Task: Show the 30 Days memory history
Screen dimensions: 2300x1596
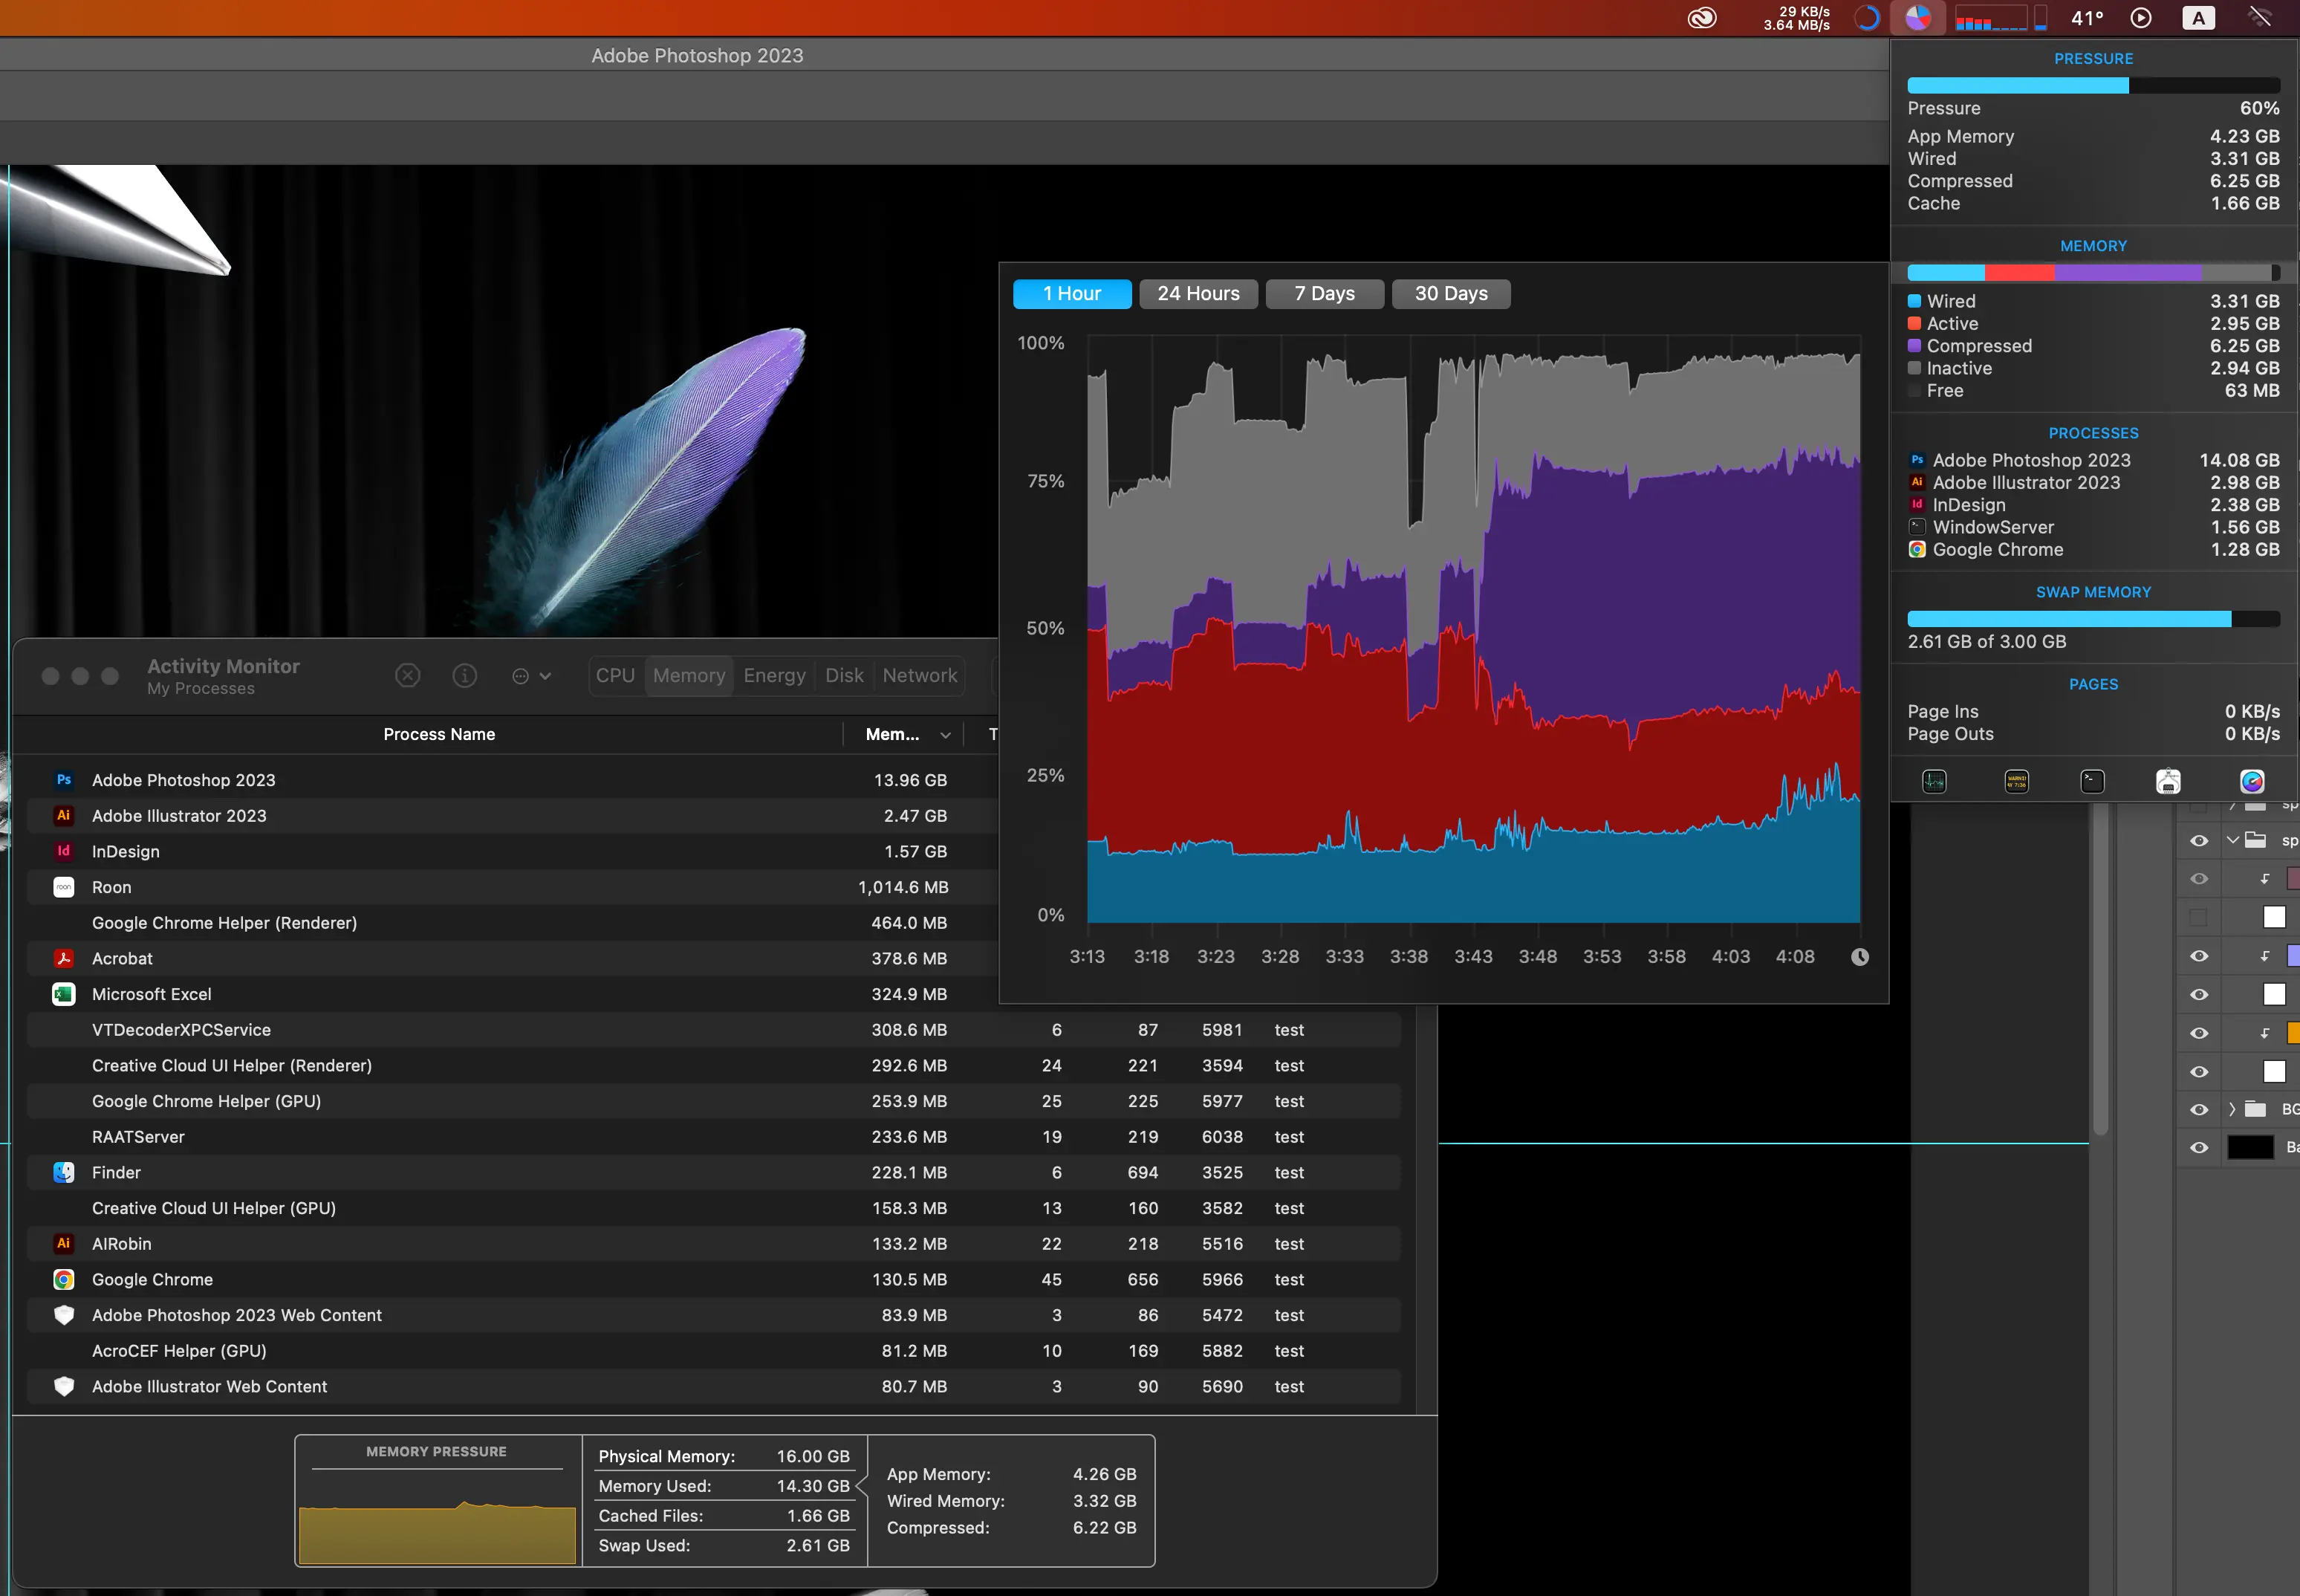Action: (1450, 294)
